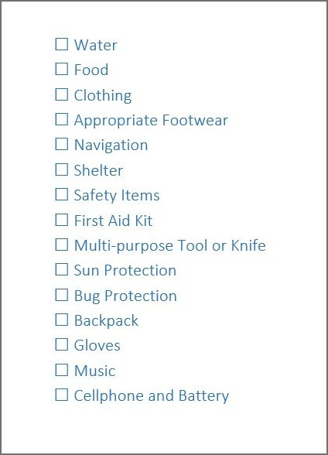Check Multi-purpose Tool or Knife box
328x455 pixels.
click(61, 245)
